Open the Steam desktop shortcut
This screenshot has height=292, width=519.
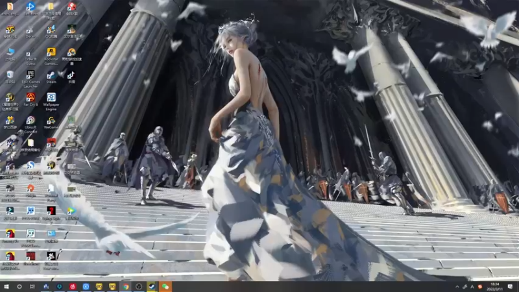pyautogui.click(x=51, y=77)
